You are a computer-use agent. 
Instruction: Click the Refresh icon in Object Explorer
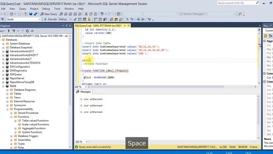[27, 31]
